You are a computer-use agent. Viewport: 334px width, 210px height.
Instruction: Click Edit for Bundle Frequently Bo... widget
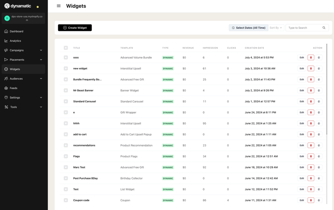click(x=302, y=80)
